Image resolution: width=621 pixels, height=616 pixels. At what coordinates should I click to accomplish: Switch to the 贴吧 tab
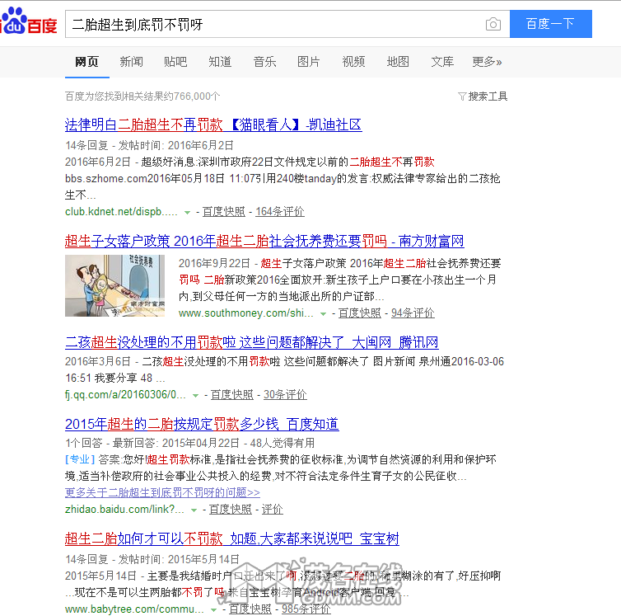click(x=175, y=62)
